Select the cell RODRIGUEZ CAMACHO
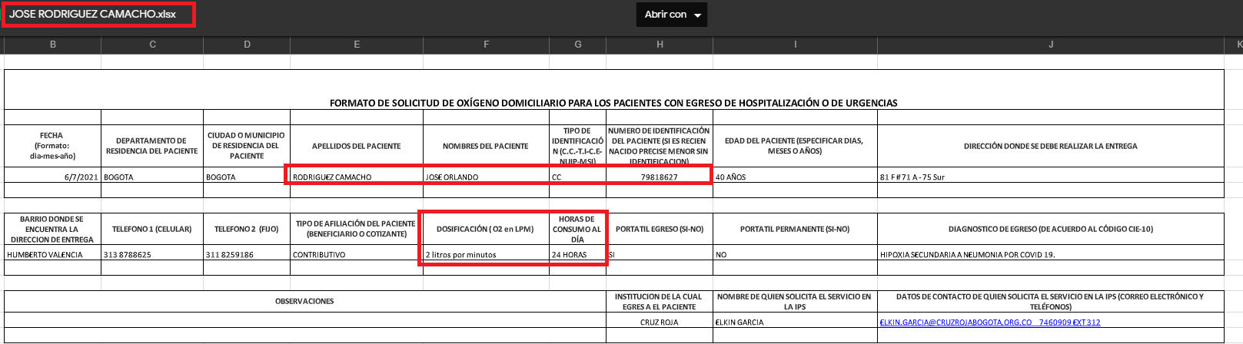Image resolution: width=1243 pixels, height=344 pixels. click(357, 177)
